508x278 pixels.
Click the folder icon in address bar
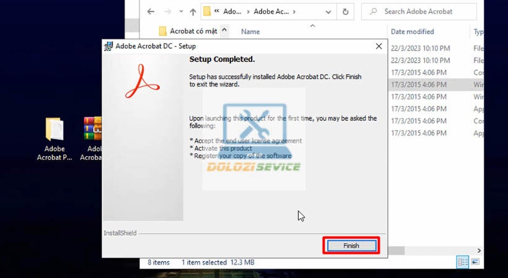point(207,12)
